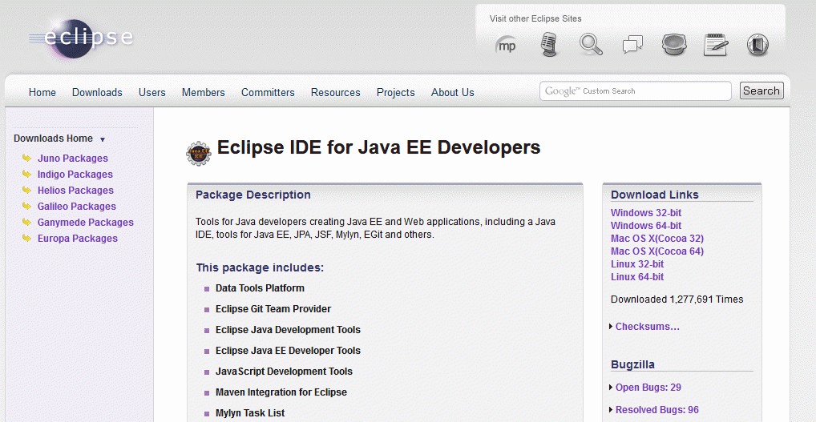The width and height of the screenshot is (816, 422).
Task: Open the Marketplace (mp) site icon
Action: 506,45
